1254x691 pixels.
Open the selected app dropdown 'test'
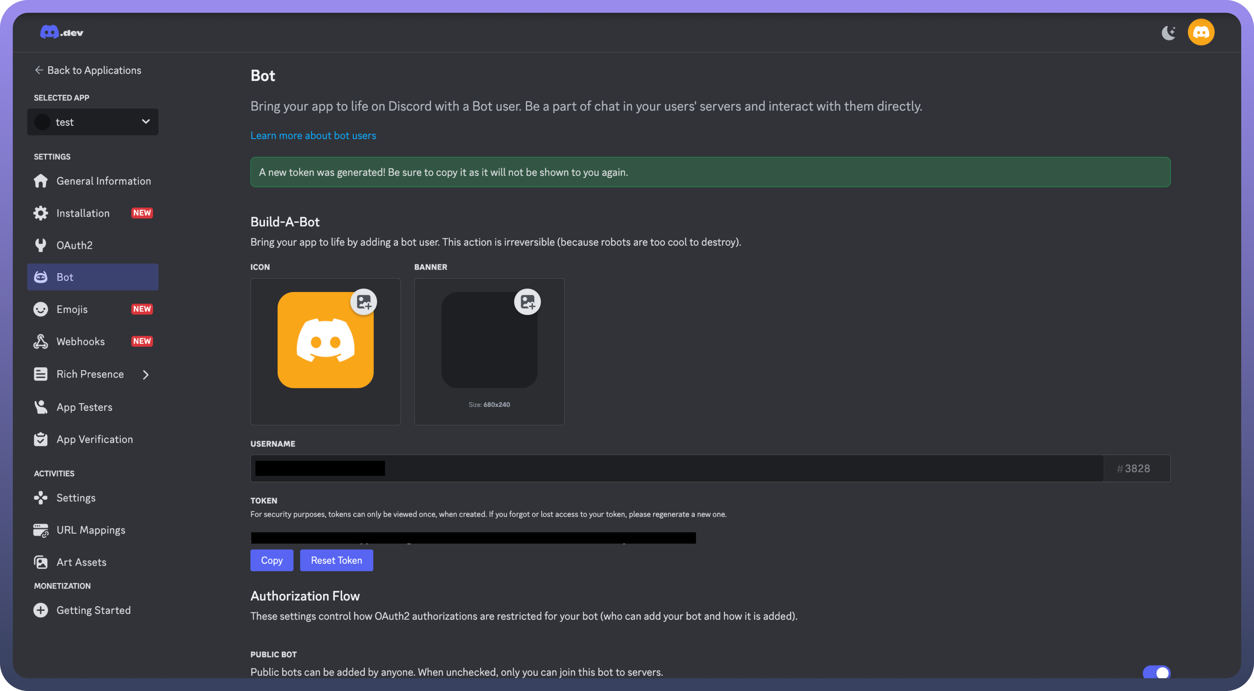click(92, 122)
